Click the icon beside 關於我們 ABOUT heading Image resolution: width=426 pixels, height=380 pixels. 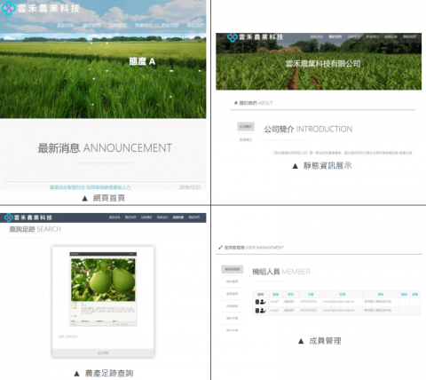[x=236, y=103]
